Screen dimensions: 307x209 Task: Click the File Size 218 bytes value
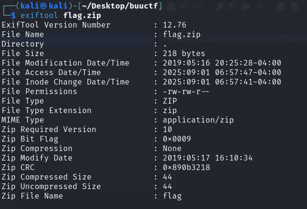(184, 54)
